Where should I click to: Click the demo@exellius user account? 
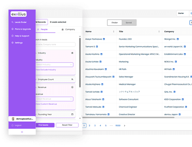click(x=22, y=119)
